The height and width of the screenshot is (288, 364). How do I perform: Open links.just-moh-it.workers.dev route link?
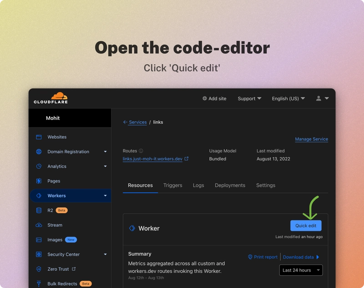click(x=152, y=159)
